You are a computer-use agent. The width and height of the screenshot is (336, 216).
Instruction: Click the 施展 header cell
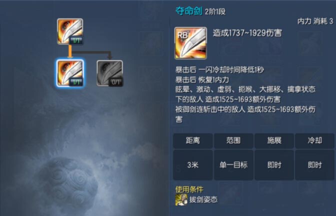click(x=274, y=141)
